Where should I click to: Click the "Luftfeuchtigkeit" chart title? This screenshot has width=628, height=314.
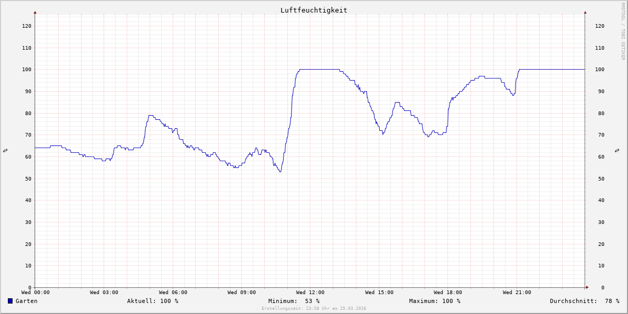(x=313, y=10)
